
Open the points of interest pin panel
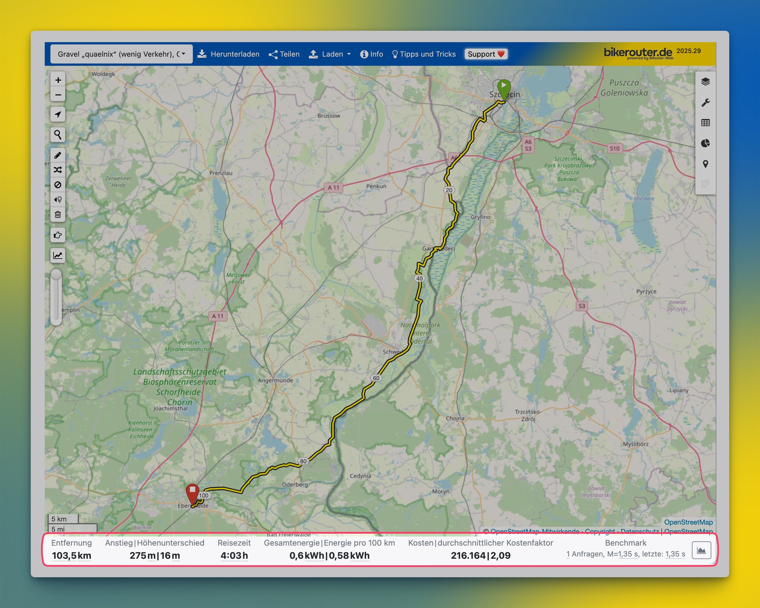click(705, 164)
